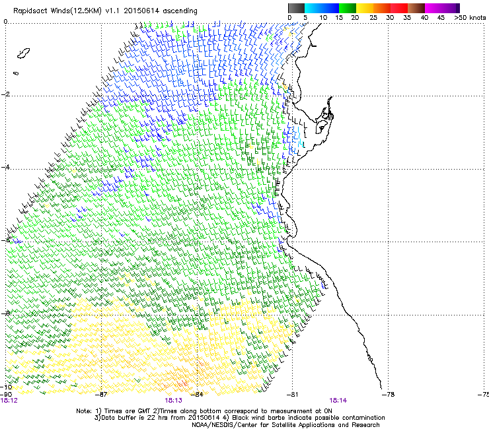Screen dimensions: 489x429
Task: Select the green 15-20 knots color bar segment
Action: [x=348, y=8]
